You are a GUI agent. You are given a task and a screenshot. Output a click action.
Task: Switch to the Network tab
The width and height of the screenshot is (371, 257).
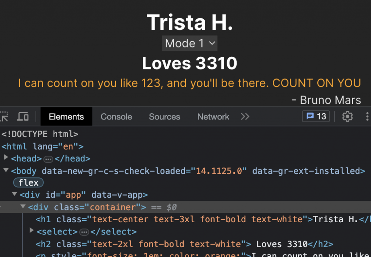213,117
